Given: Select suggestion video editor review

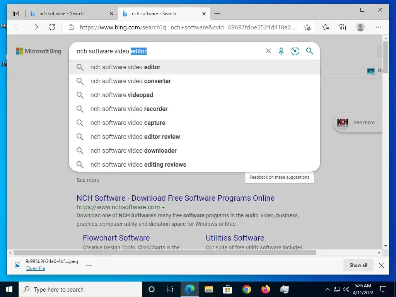Looking at the screenshot, I should (x=195, y=137).
